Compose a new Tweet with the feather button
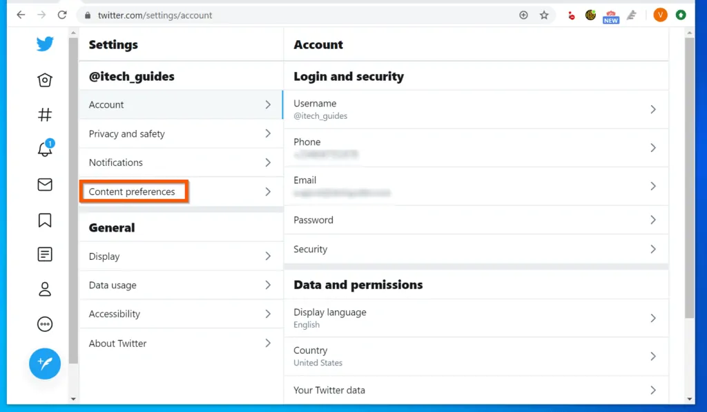Viewport: 707px width, 412px height. [44, 364]
